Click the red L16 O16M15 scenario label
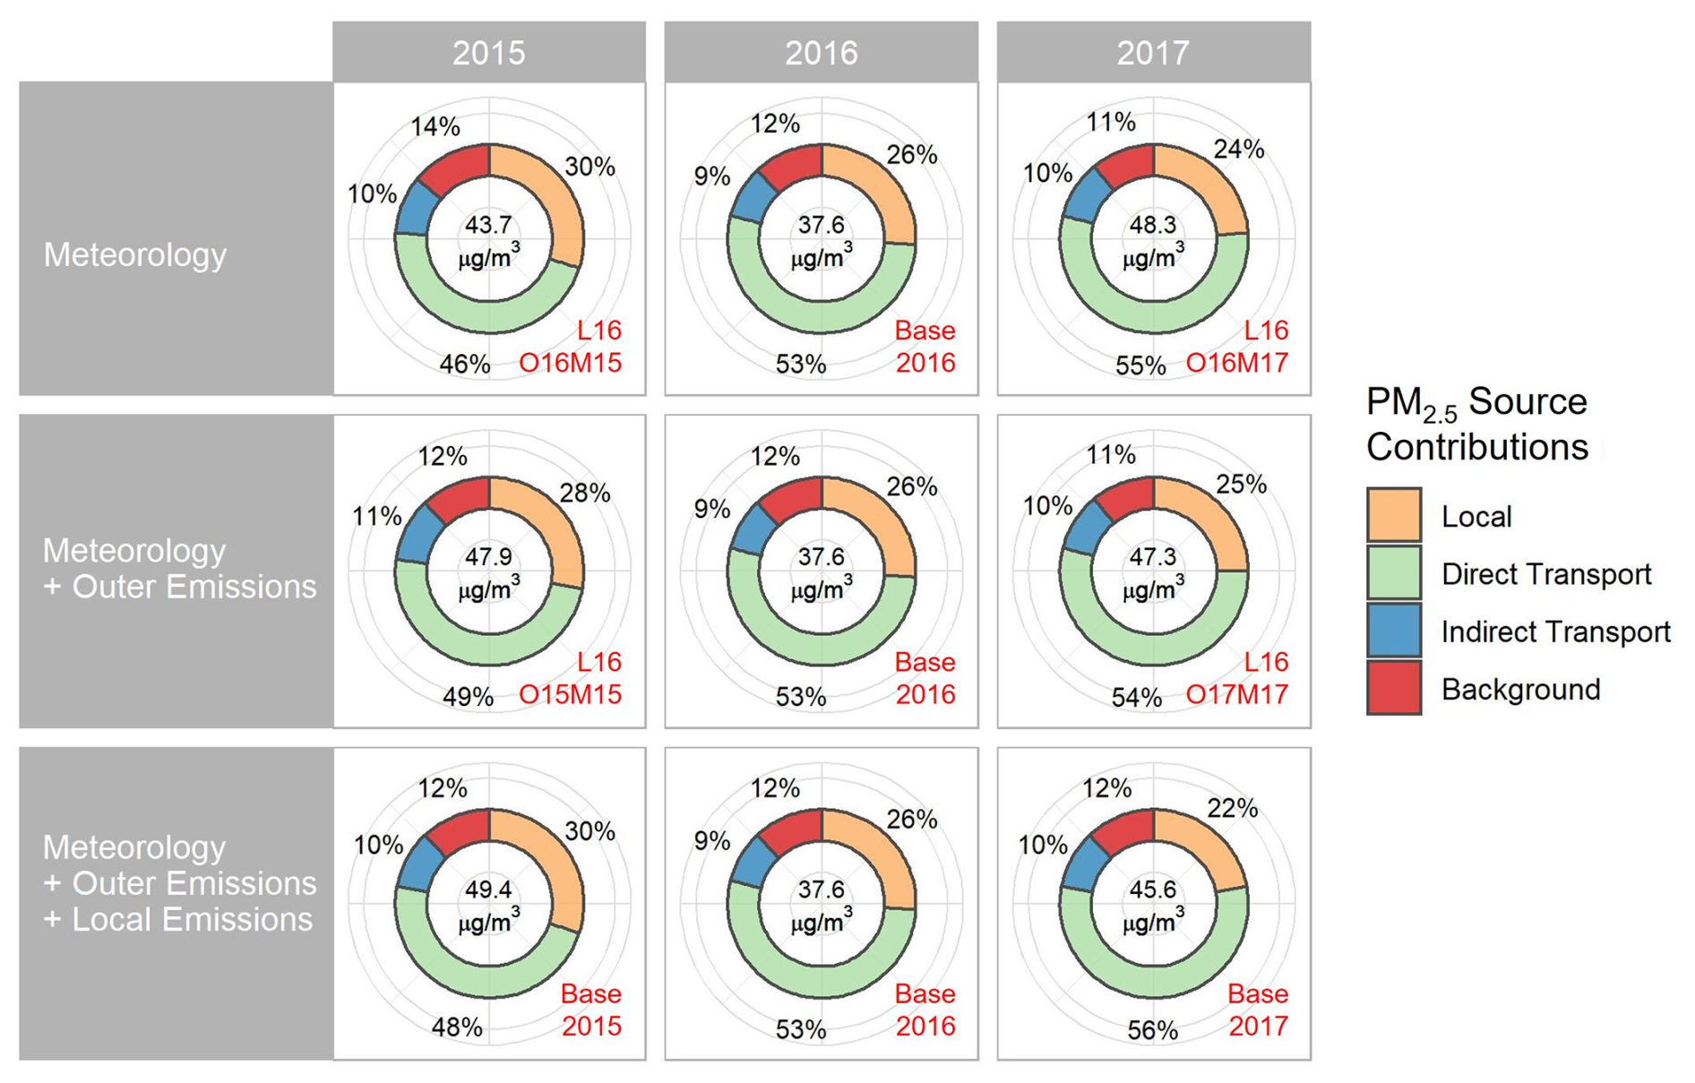This screenshot has width=1695, height=1083. 572,347
